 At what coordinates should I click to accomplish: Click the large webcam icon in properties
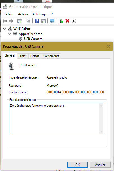11,66
